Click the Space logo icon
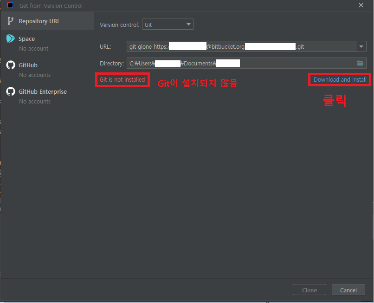 [x=11, y=39]
